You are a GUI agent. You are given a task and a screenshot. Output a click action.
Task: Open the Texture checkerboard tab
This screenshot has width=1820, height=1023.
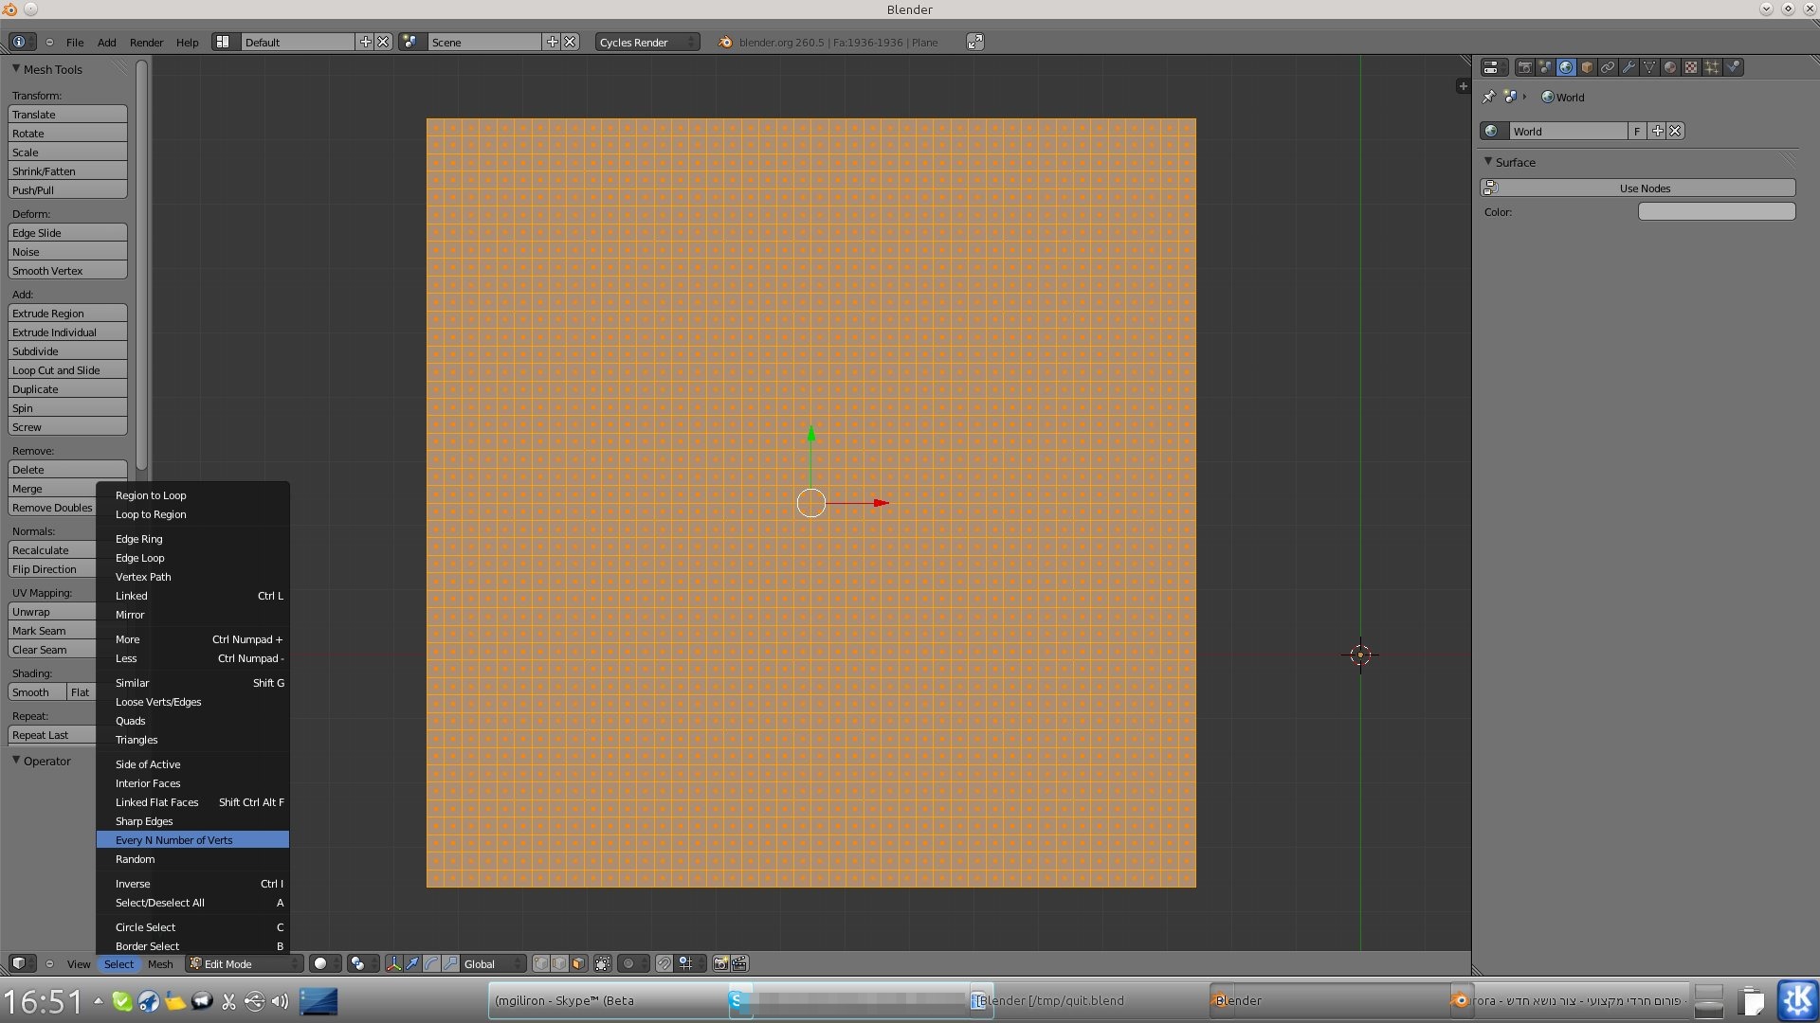point(1691,67)
